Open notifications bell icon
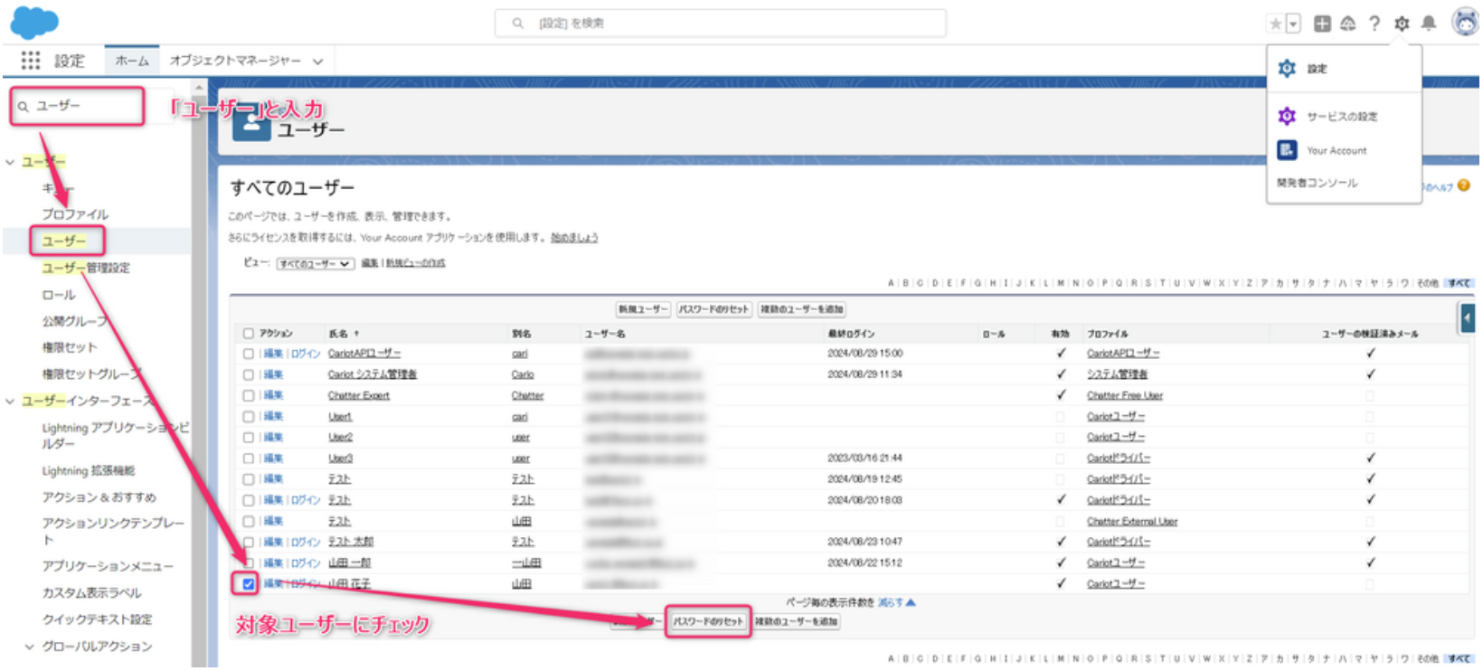 pos(1429,24)
